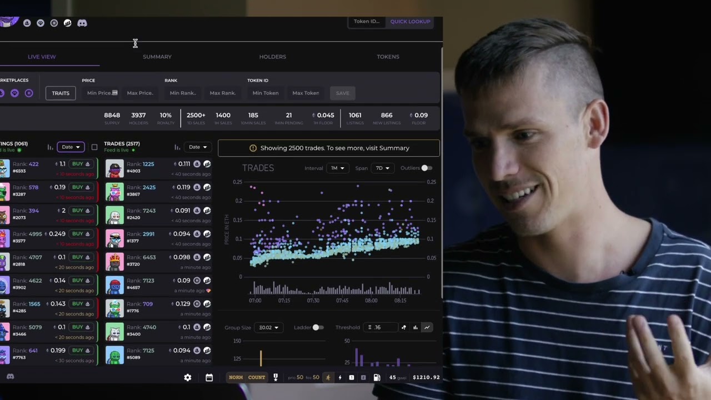
Task: Click the Max Token field
Action: pyautogui.click(x=306, y=93)
